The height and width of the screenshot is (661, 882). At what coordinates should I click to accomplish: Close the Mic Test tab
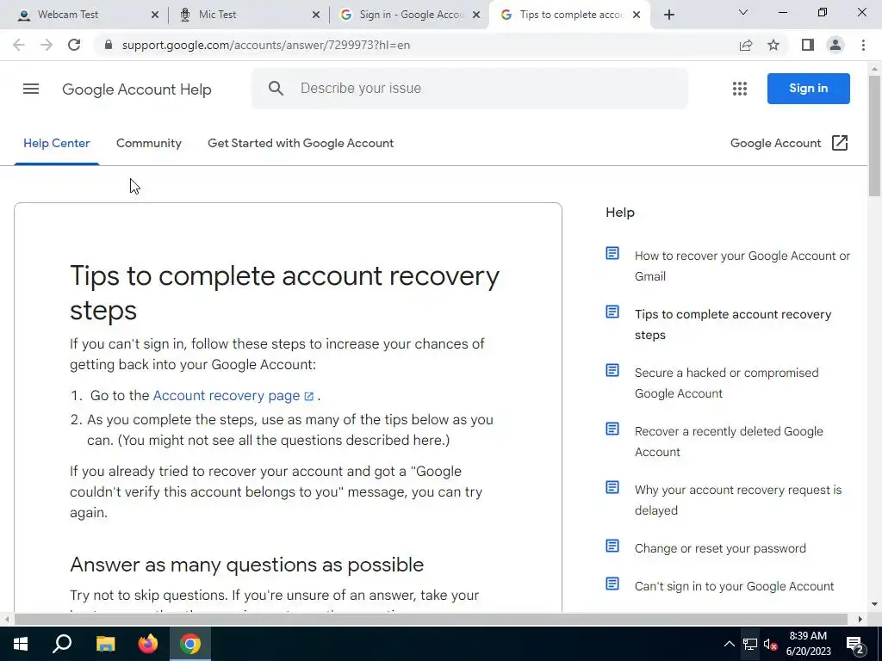pos(316,15)
